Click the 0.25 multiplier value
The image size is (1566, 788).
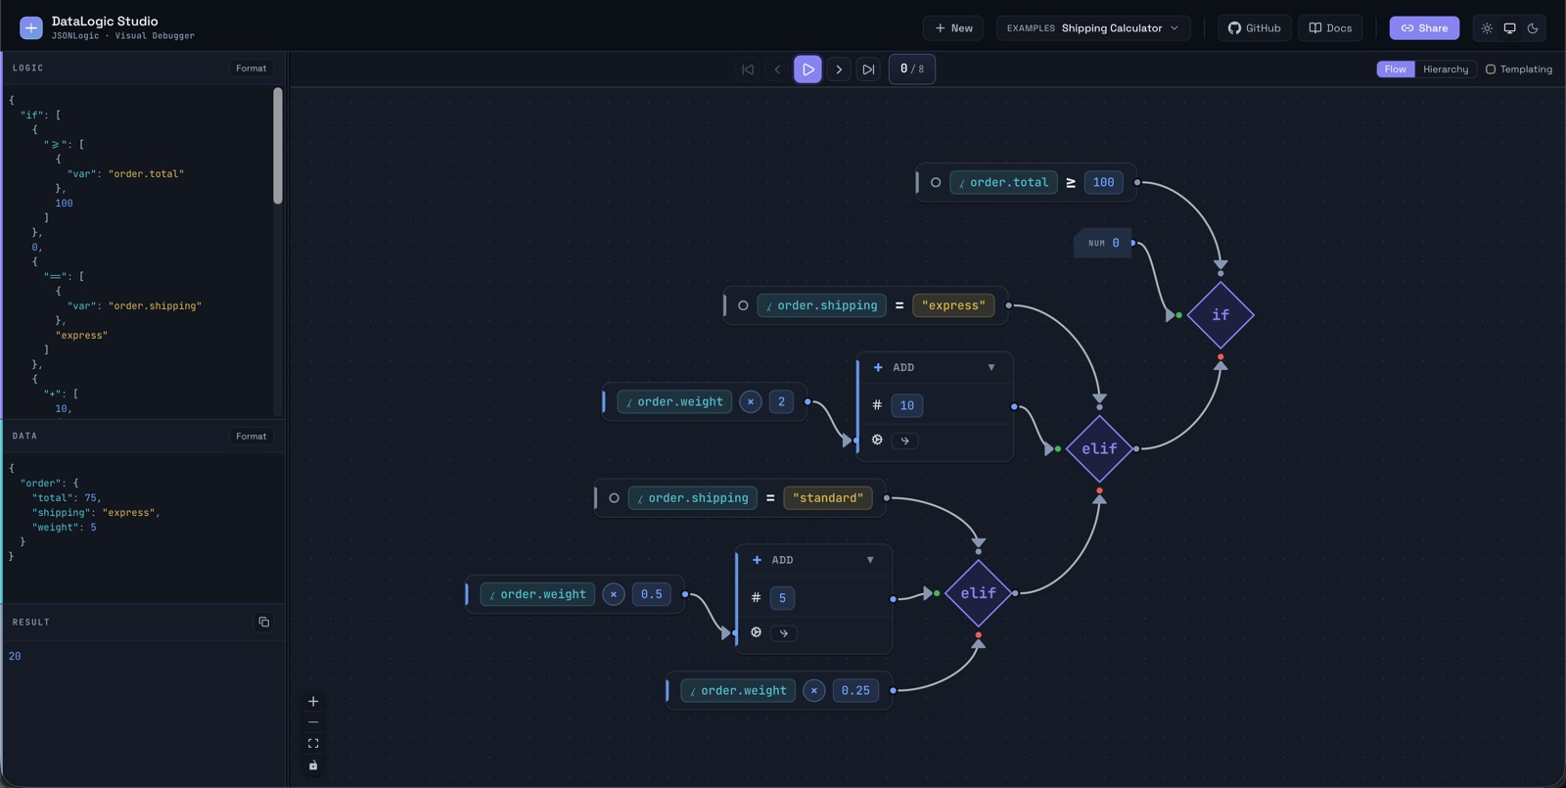(855, 691)
